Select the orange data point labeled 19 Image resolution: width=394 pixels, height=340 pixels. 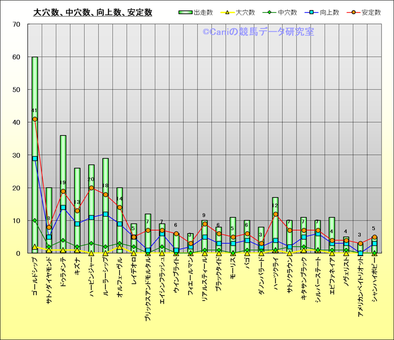click(x=63, y=191)
